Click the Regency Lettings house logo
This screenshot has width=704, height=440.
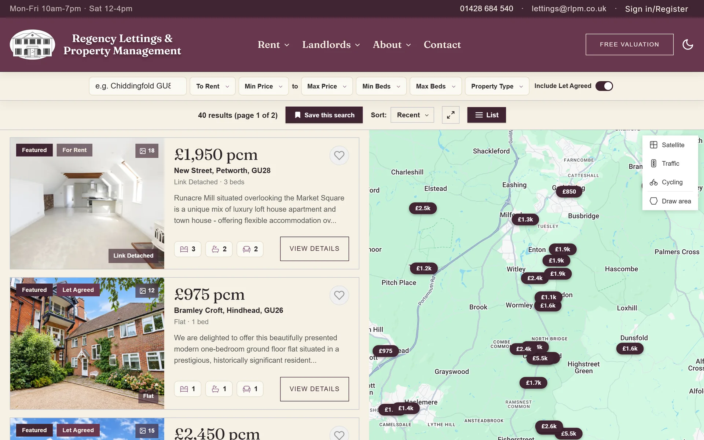(x=33, y=44)
